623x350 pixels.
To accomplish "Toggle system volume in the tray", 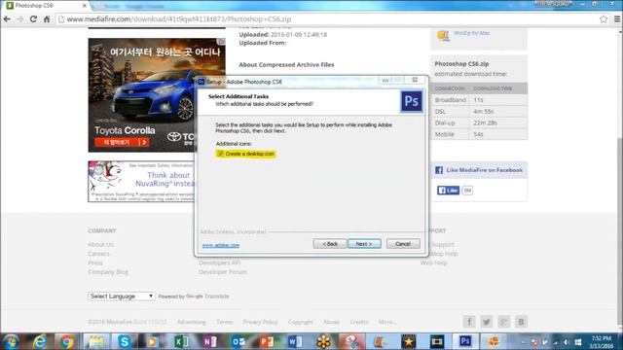I will (x=567, y=342).
